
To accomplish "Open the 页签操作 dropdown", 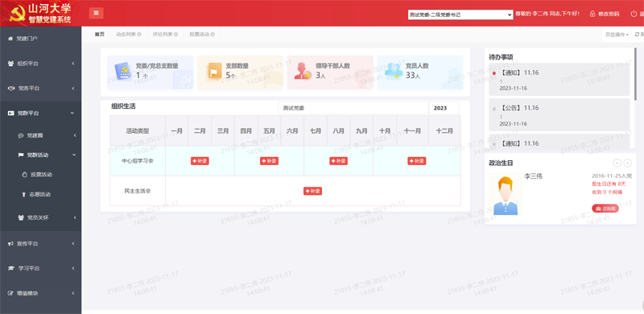I will 617,35.
